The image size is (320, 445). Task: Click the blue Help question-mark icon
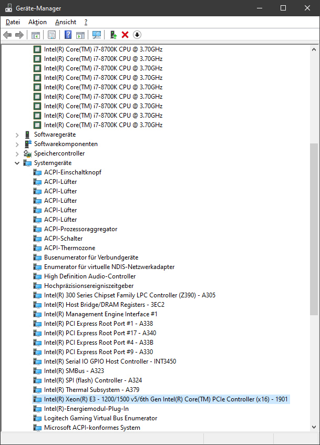point(68,35)
